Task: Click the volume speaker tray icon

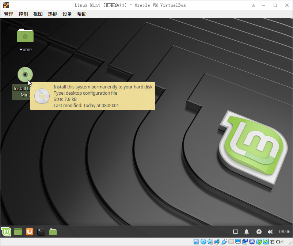Action: point(270,232)
